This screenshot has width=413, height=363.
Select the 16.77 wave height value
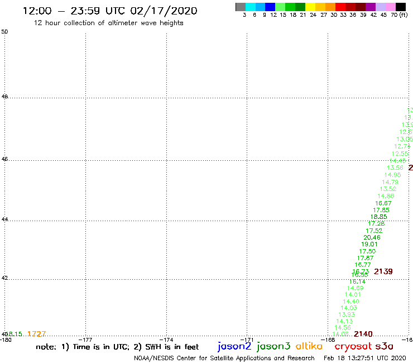pos(363,265)
